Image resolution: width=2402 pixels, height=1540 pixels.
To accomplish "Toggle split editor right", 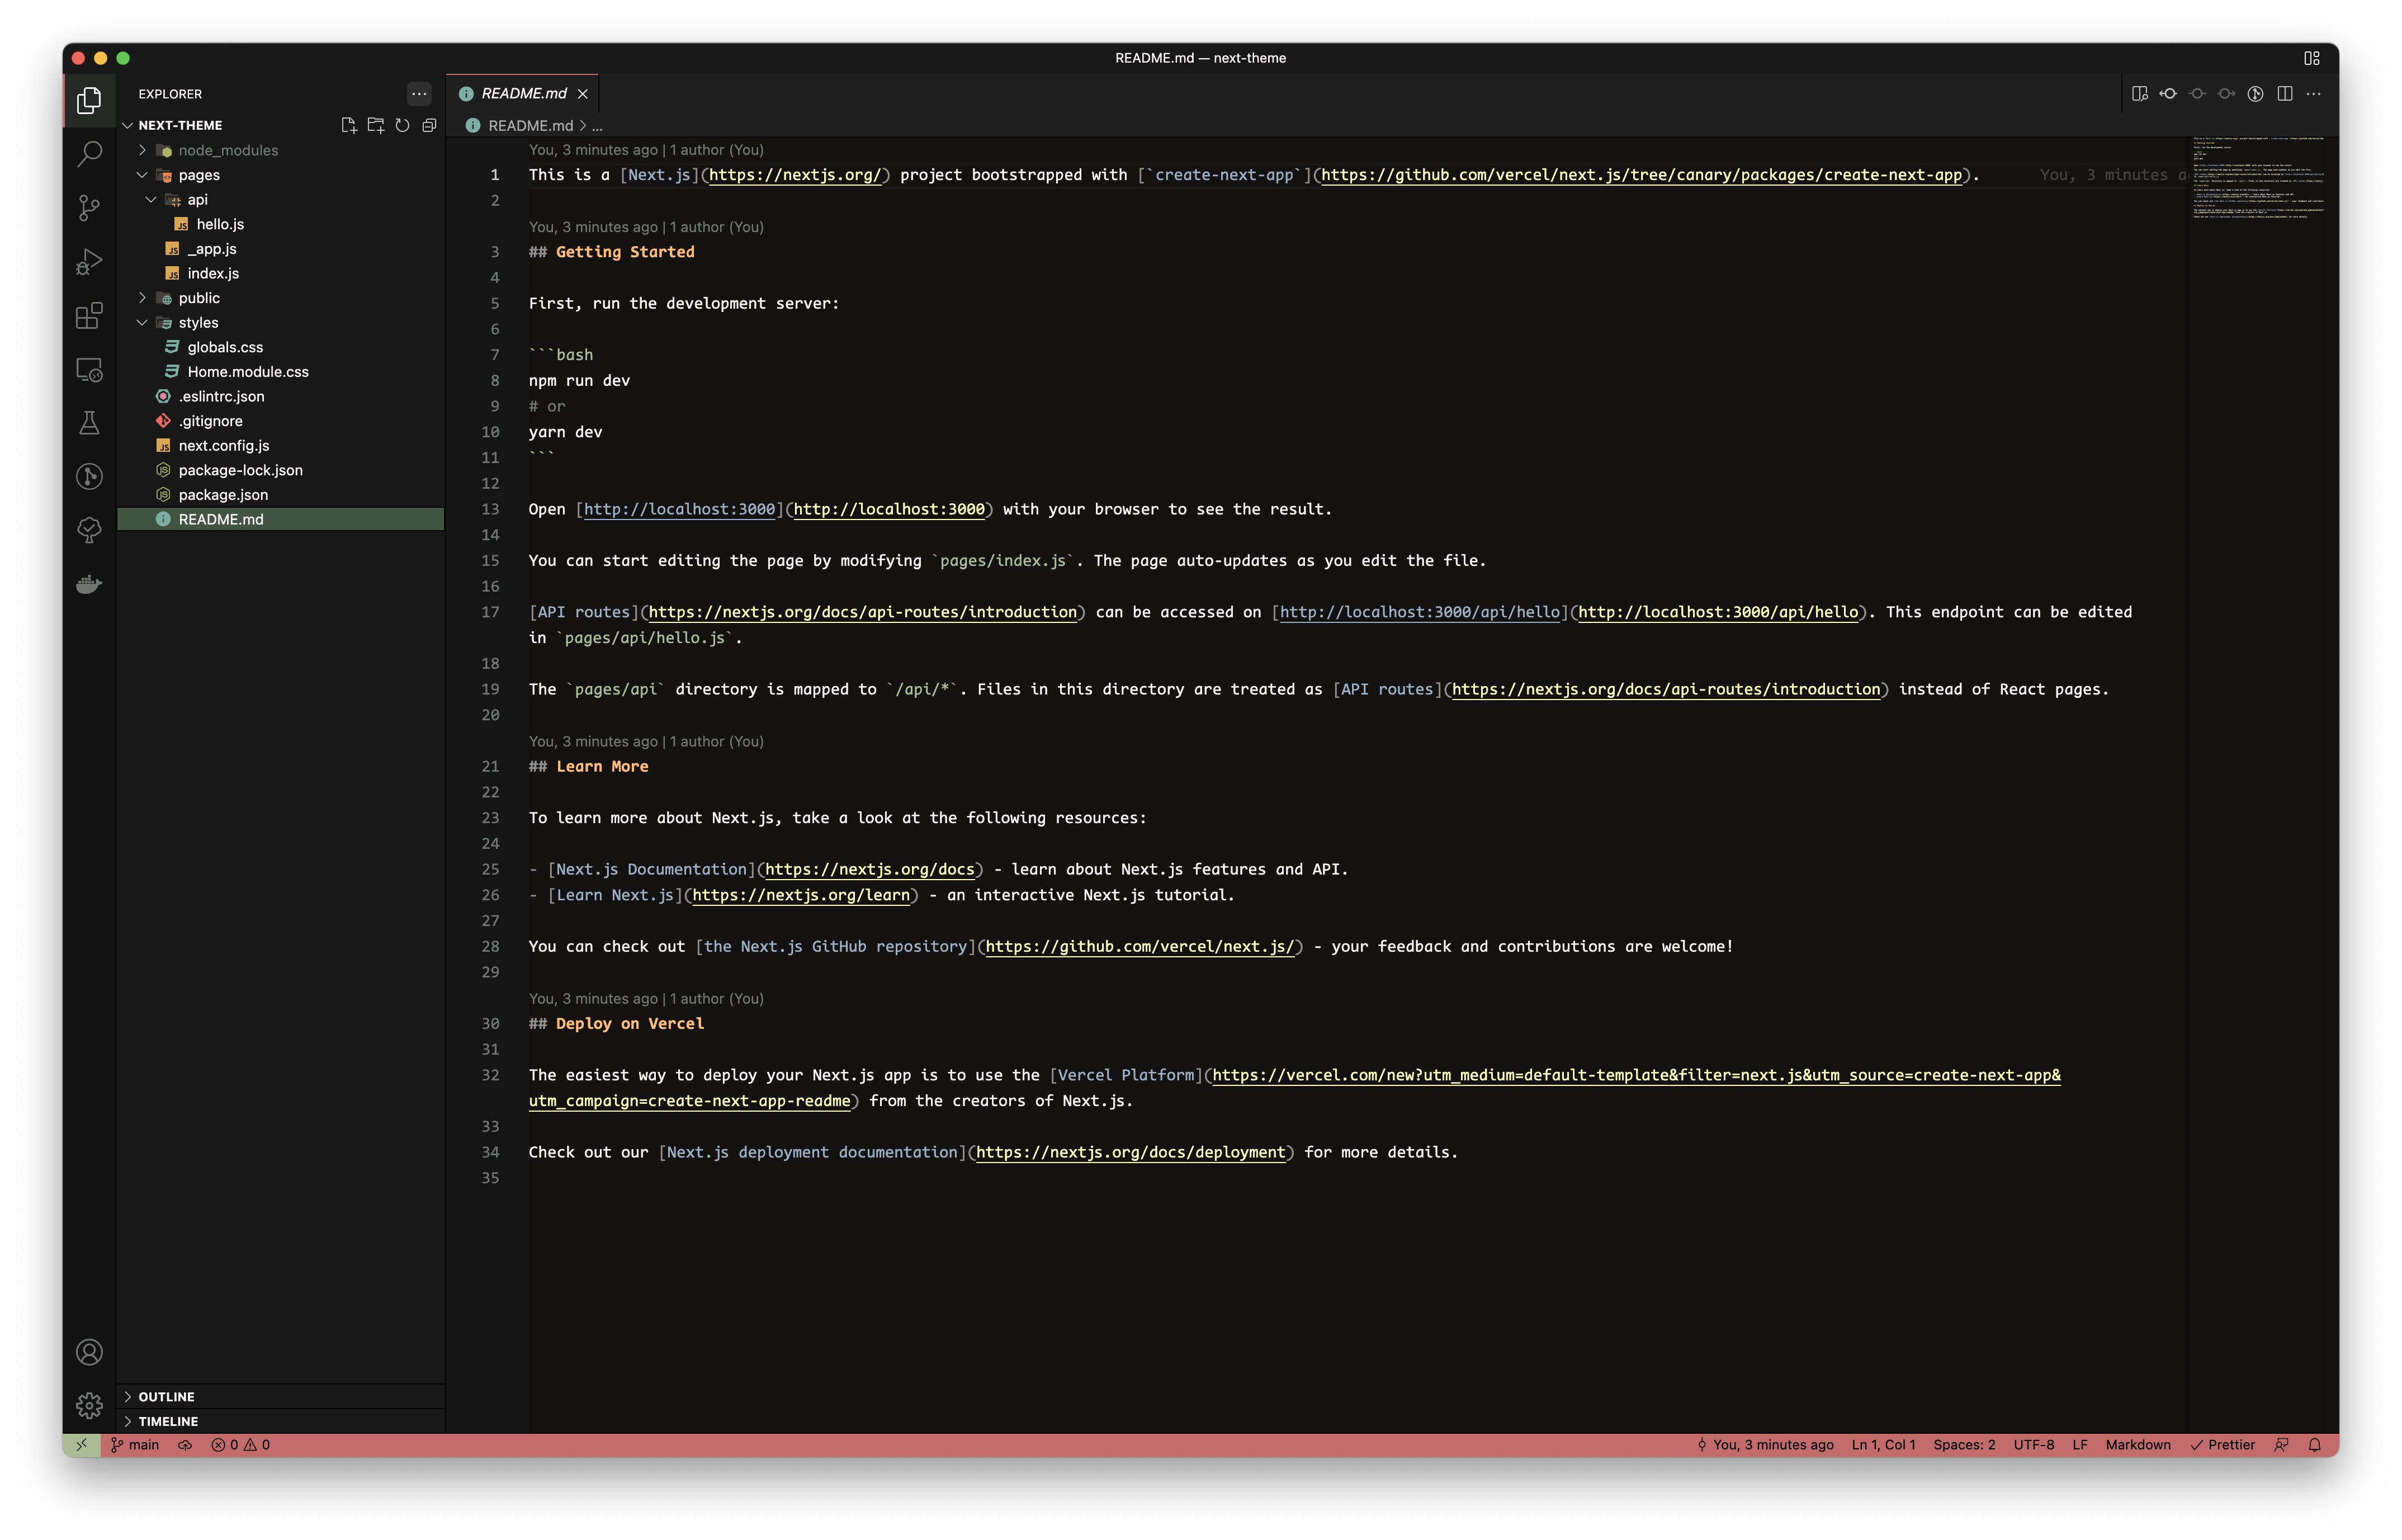I will pos(2284,93).
